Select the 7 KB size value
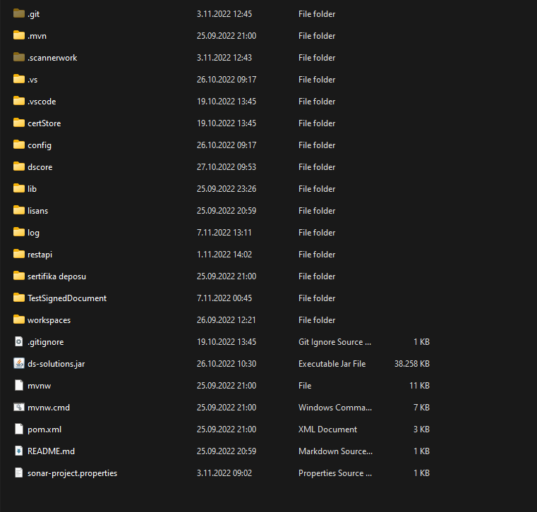The height and width of the screenshot is (512, 537). 421,408
